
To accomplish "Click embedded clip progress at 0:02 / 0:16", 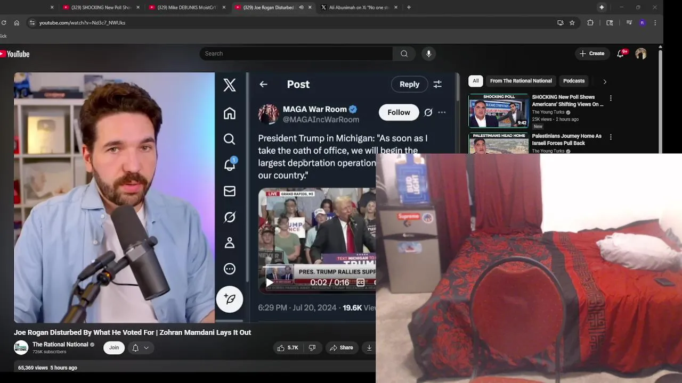I will (329, 282).
